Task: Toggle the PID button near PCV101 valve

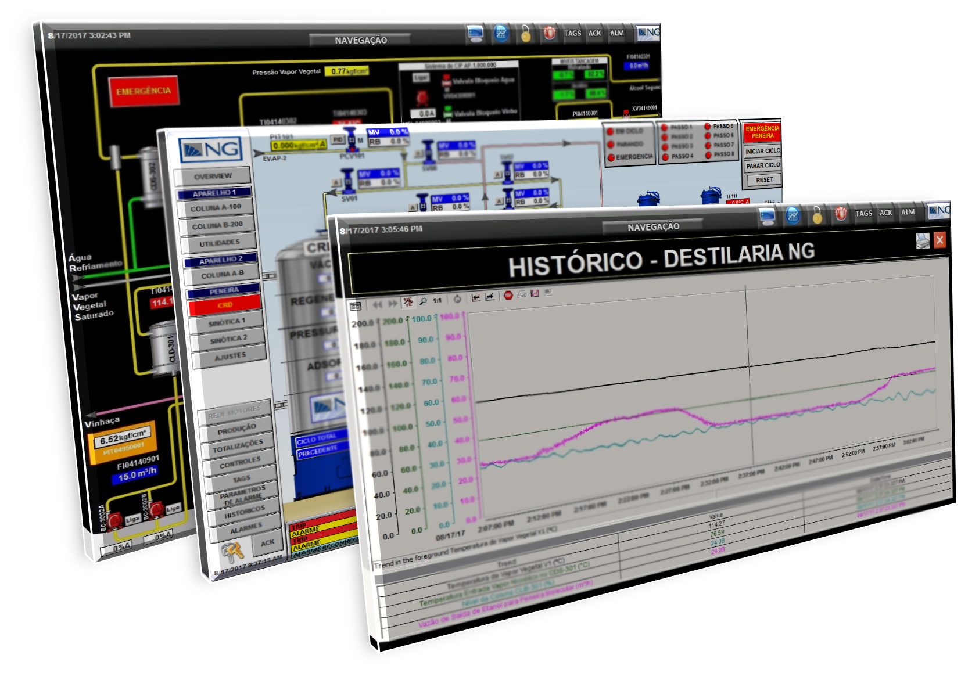Action: click(x=338, y=140)
